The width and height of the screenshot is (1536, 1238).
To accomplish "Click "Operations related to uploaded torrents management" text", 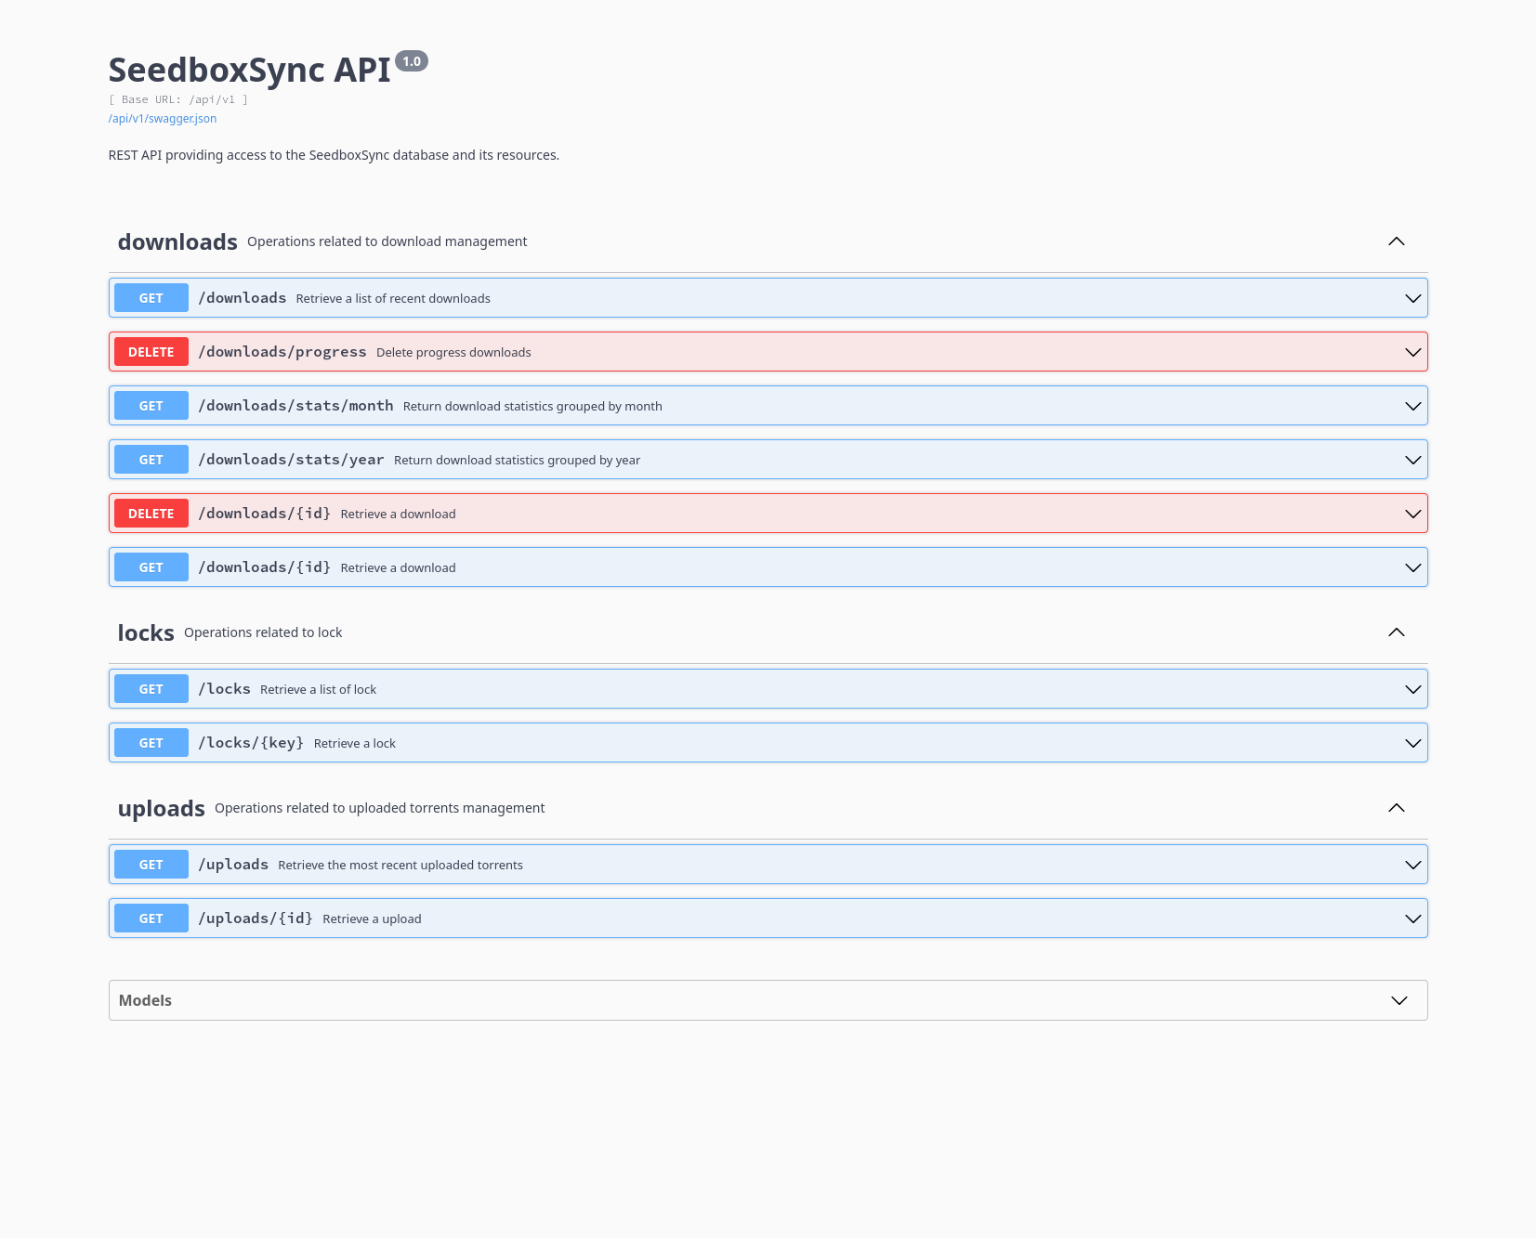I will tap(379, 808).
